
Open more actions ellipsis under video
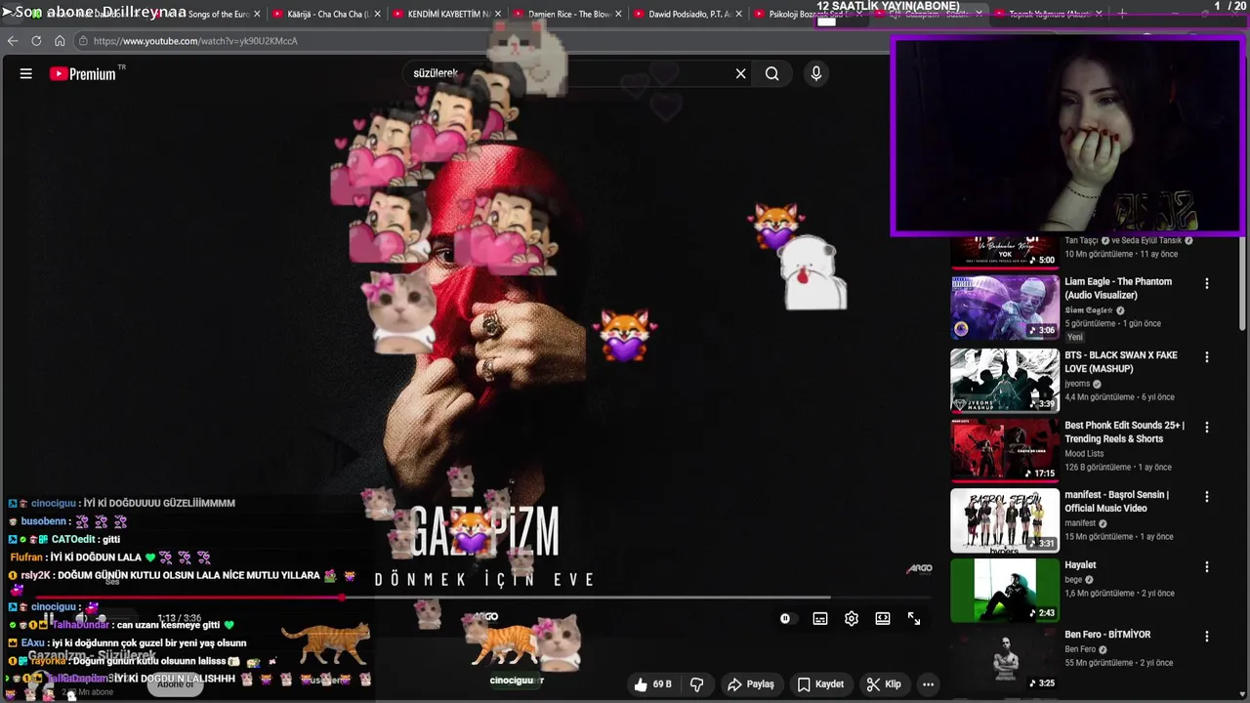929,684
